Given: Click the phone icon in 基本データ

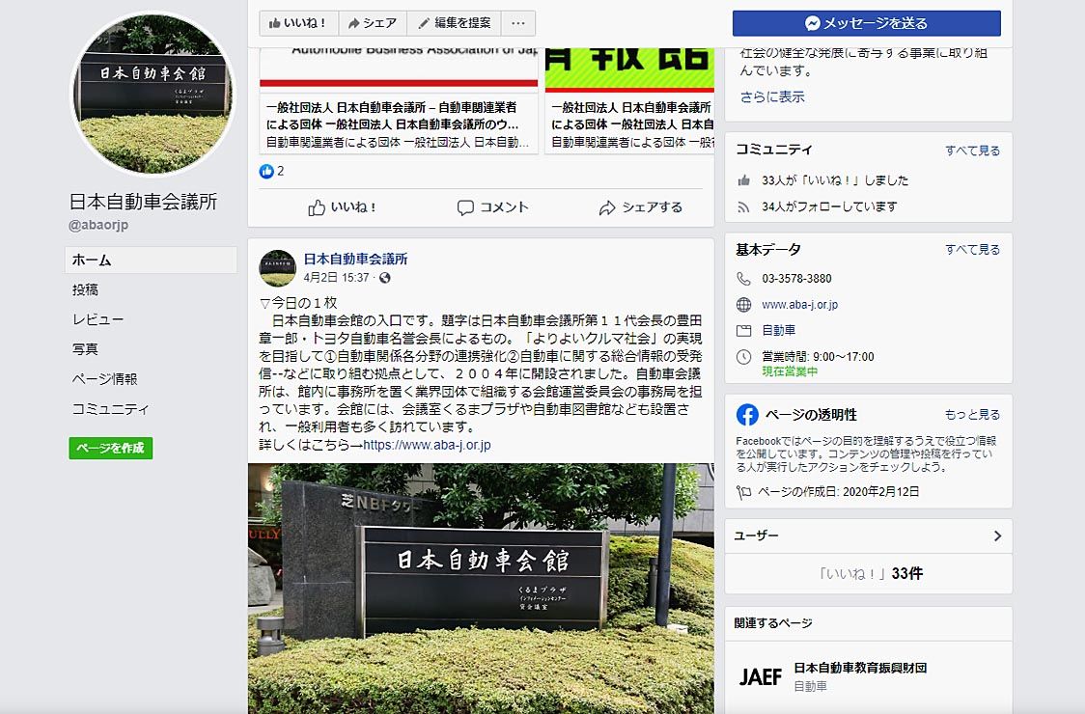Looking at the screenshot, I should tap(743, 278).
